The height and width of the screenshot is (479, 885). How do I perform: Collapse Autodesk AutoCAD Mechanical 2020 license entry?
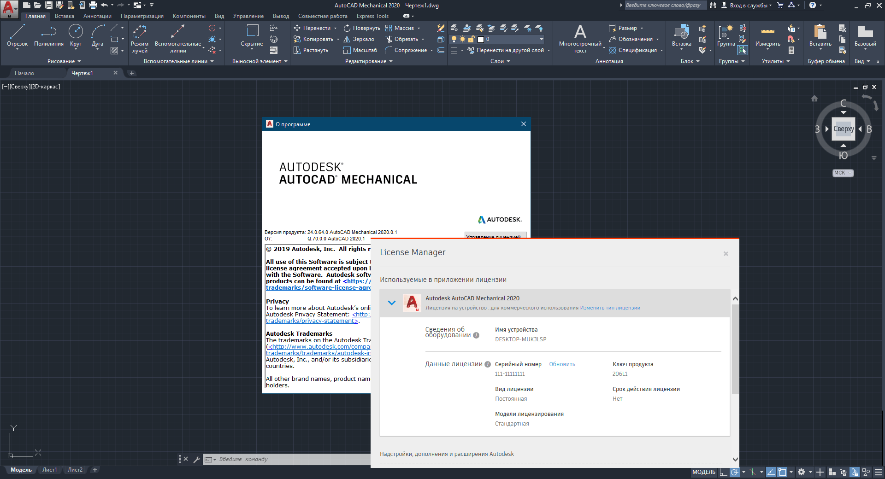[x=392, y=303]
